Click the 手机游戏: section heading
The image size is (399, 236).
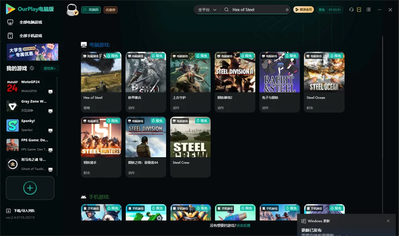[99, 197]
